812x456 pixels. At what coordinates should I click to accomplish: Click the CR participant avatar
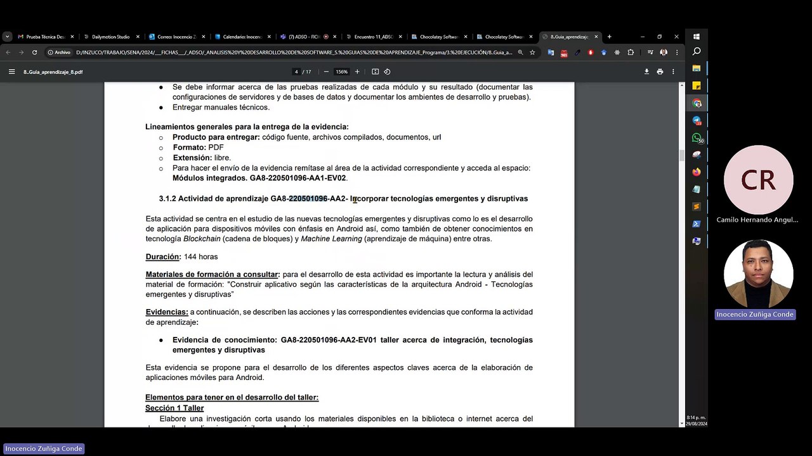pos(758,180)
